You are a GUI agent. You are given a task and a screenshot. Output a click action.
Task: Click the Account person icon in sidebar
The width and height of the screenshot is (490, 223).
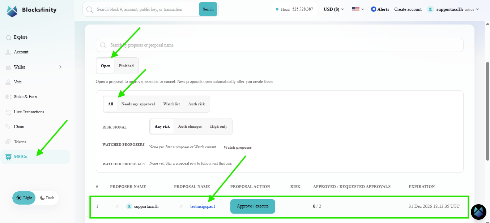(x=8, y=52)
